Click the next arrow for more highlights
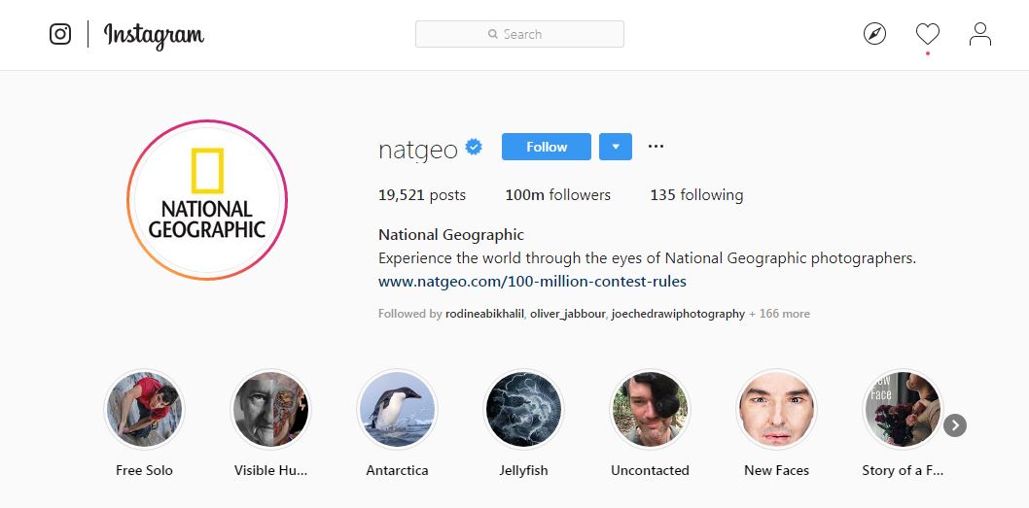Viewport: 1029px width, 508px height. 955,425
